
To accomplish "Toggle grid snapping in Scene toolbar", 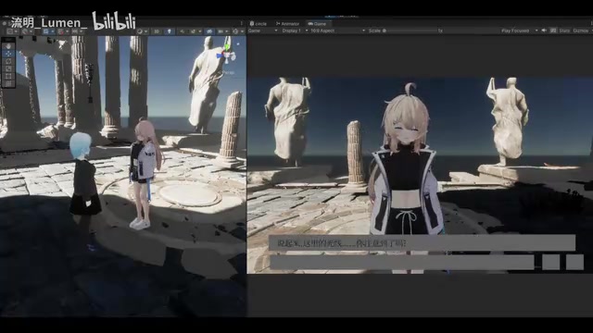I will click(62, 31).
